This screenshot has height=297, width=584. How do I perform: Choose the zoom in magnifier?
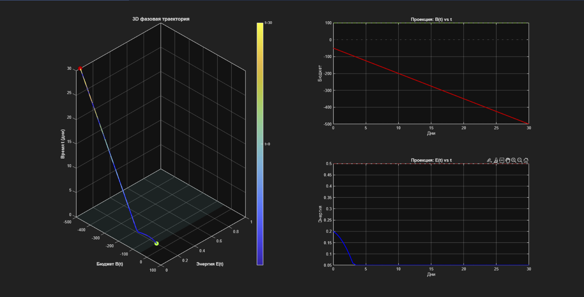tap(514, 160)
